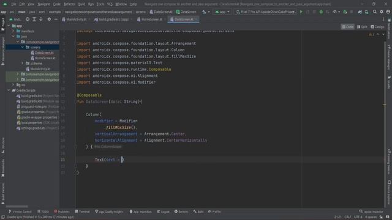Open the Build hammer icon in toolbar
392x220 pixels.
click(204, 12)
